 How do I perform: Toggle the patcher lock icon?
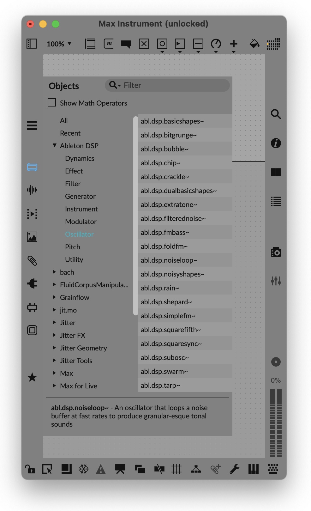[30, 469]
